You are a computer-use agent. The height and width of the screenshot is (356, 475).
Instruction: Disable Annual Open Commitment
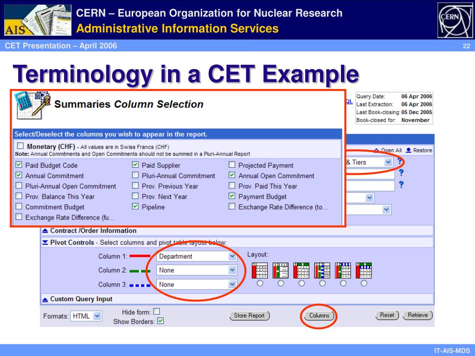[232, 175]
